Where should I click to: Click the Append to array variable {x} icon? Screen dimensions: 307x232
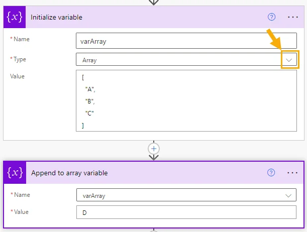point(16,173)
